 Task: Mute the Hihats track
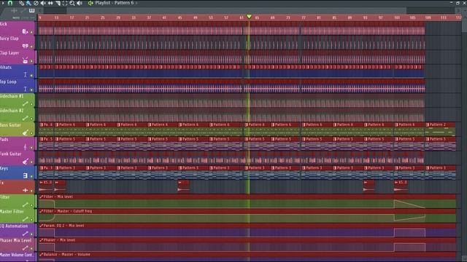(x=31, y=75)
